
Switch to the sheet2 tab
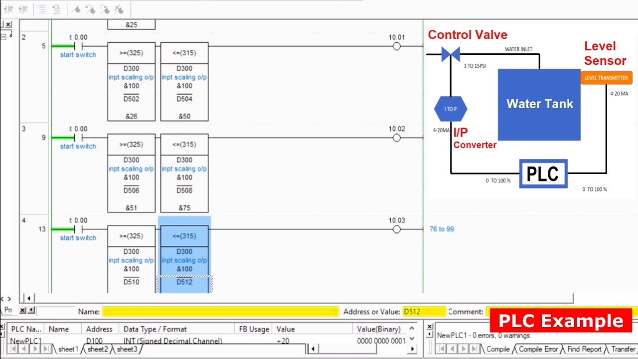(97, 349)
